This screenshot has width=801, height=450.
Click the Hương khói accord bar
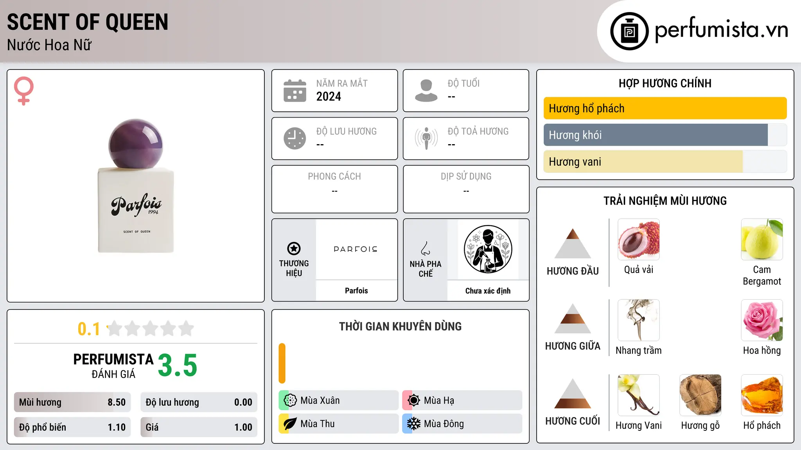(x=665, y=135)
